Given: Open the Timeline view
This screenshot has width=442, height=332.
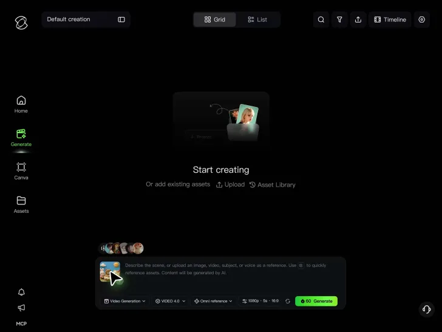Looking at the screenshot, I should (x=390, y=19).
